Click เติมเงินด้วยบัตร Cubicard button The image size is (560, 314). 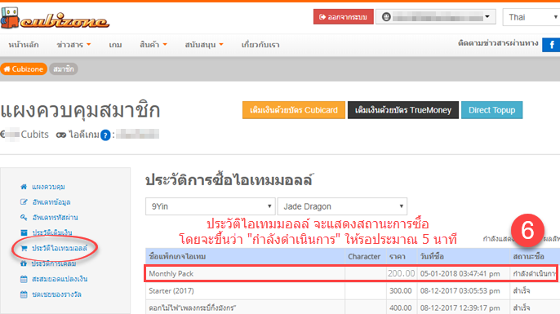[x=294, y=110]
